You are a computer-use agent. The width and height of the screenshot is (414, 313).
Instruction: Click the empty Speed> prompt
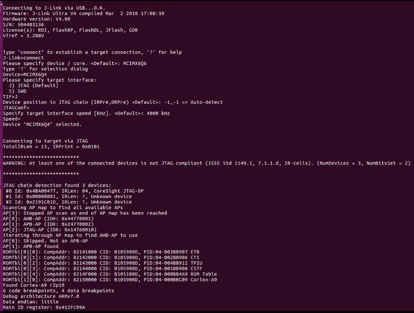click(12, 119)
